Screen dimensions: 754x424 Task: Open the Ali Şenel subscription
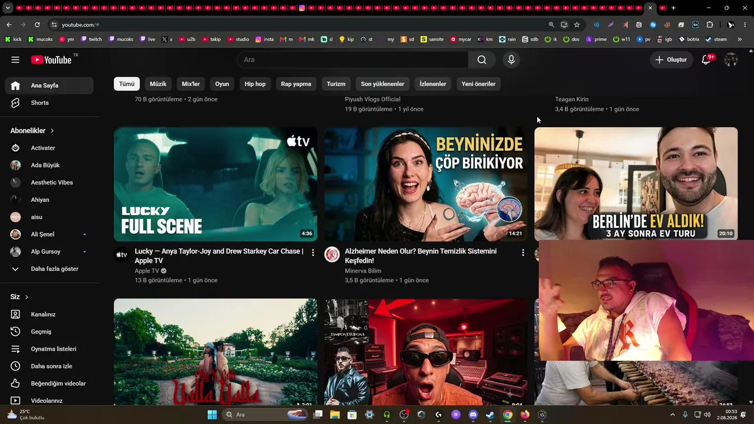(49, 234)
